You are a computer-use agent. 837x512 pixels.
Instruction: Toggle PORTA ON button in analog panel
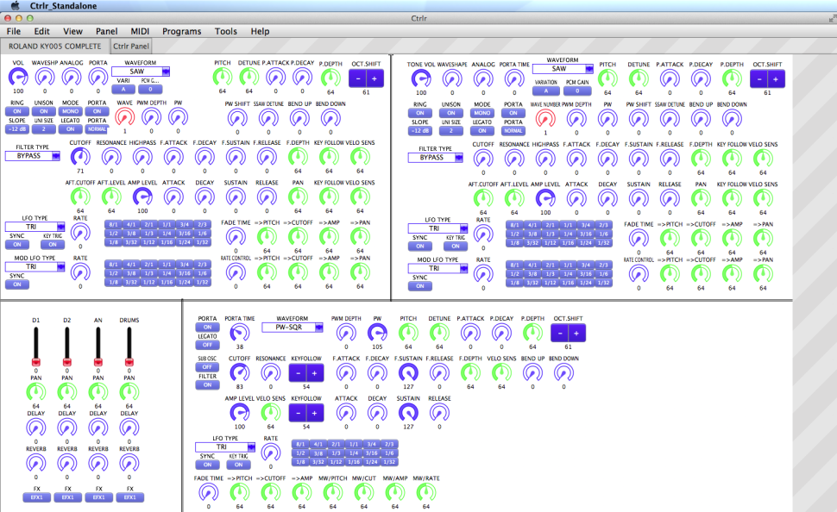coord(207,327)
